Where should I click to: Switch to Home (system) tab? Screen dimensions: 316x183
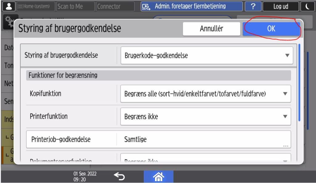point(35,6)
